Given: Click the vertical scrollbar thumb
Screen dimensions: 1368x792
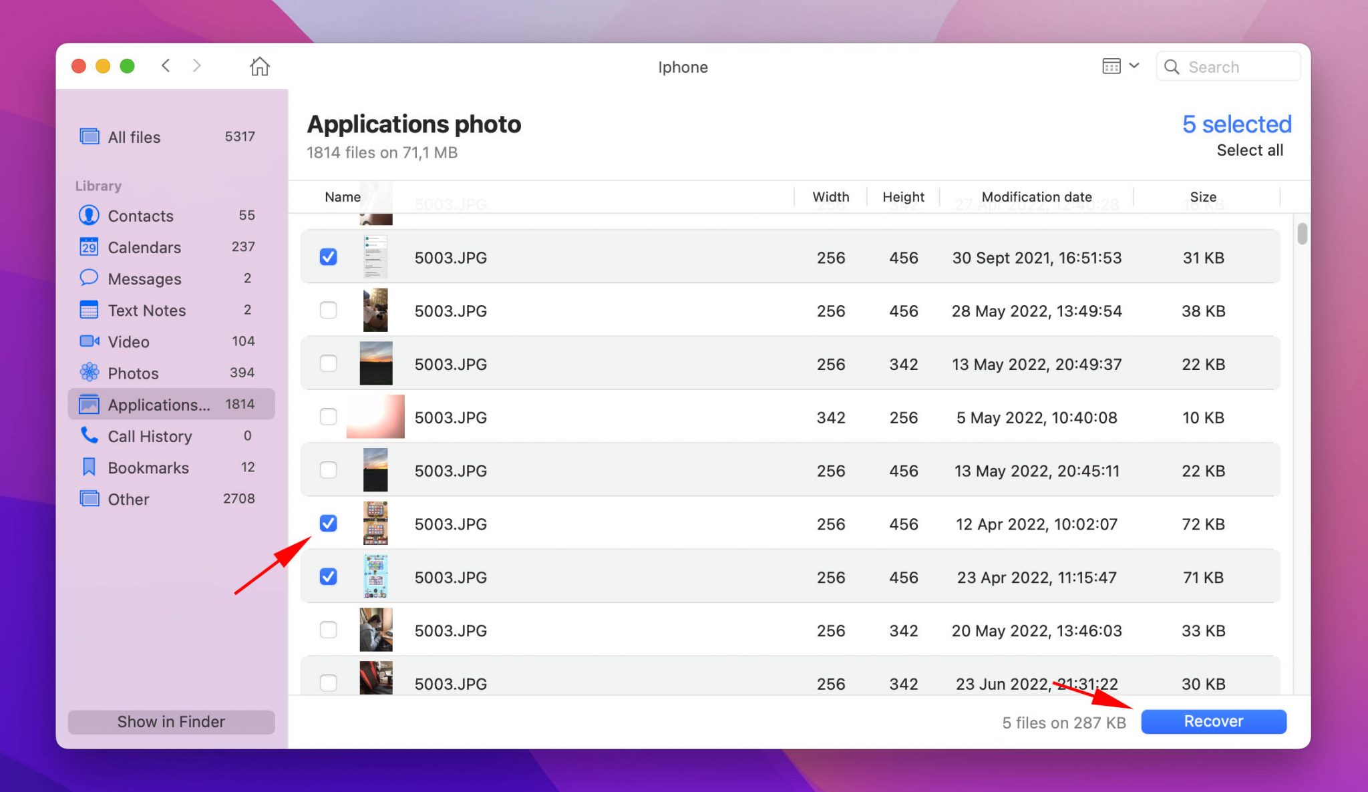Looking at the screenshot, I should tap(1302, 234).
